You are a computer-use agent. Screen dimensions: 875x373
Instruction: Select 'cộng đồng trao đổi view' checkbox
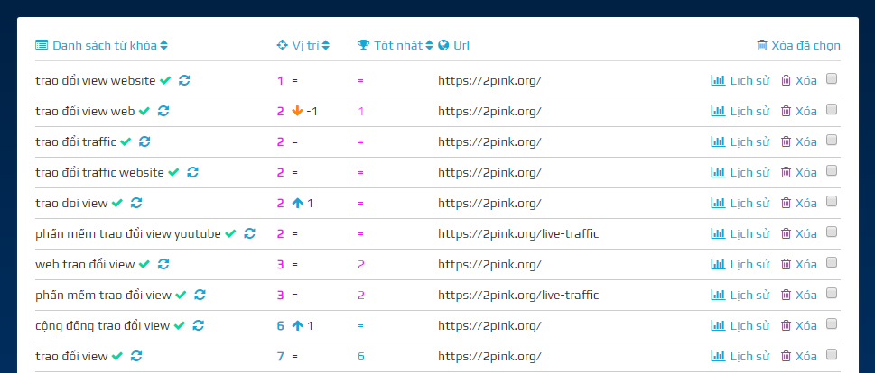pyautogui.click(x=832, y=323)
